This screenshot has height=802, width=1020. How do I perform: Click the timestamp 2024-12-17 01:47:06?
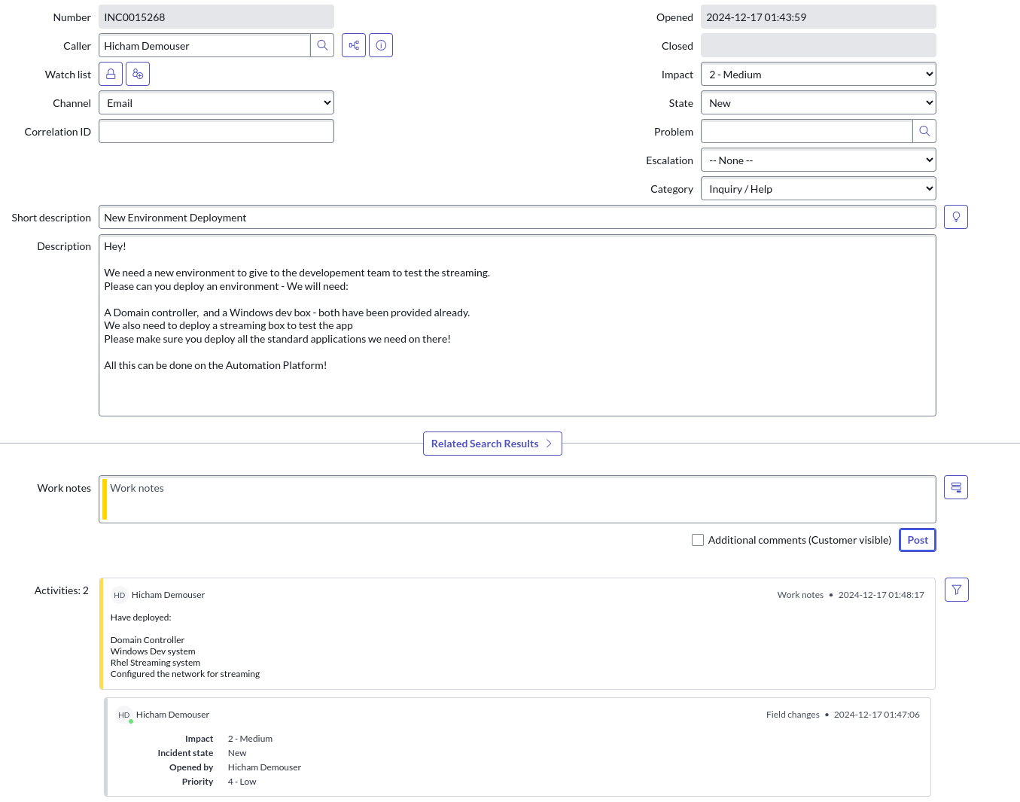[876, 715]
